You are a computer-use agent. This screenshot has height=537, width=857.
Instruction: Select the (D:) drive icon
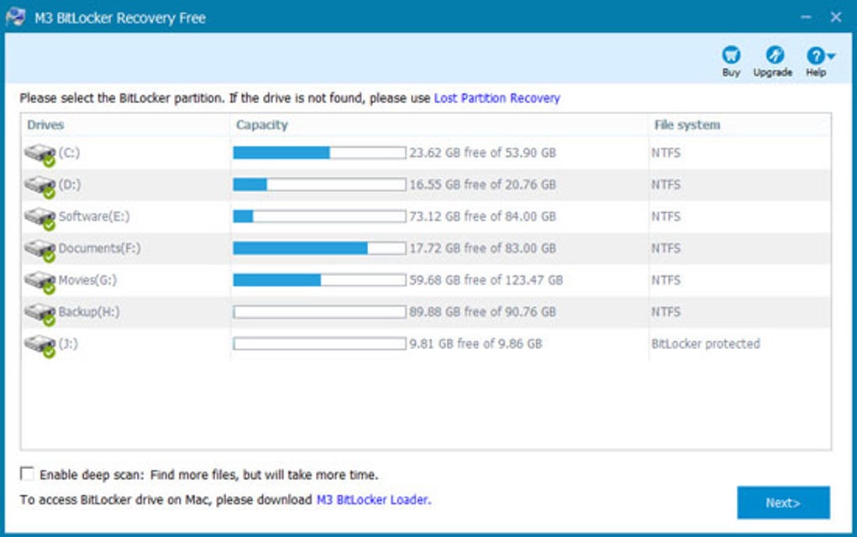[40, 186]
